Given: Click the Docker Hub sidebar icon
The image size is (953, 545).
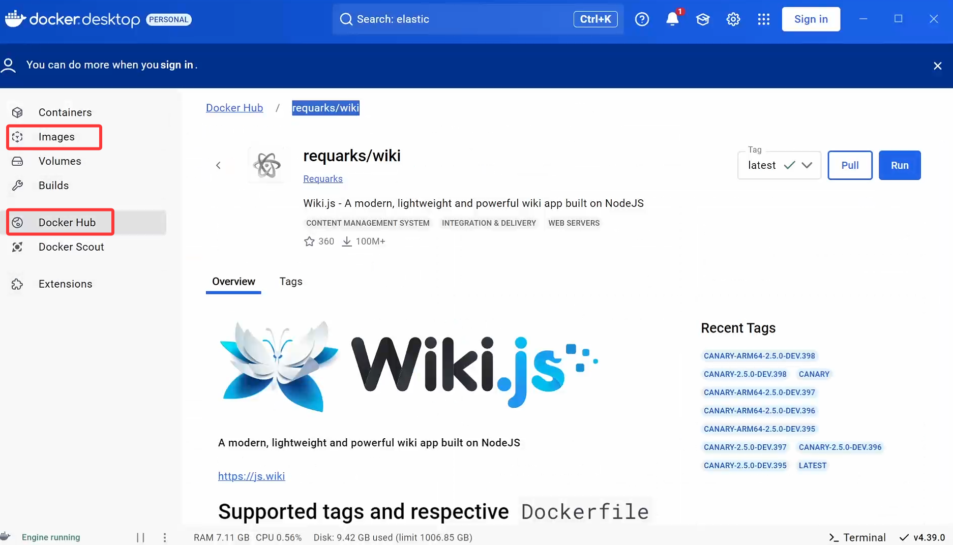Looking at the screenshot, I should pyautogui.click(x=17, y=223).
